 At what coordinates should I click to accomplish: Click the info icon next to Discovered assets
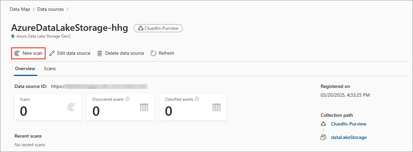[x=128, y=99]
